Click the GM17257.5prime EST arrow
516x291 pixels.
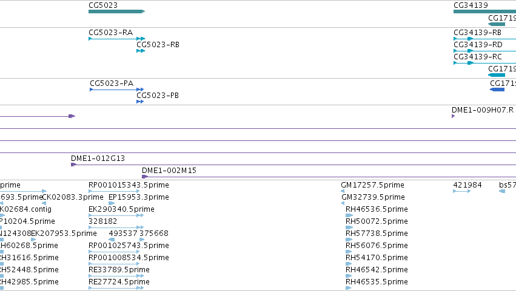tap(343, 191)
